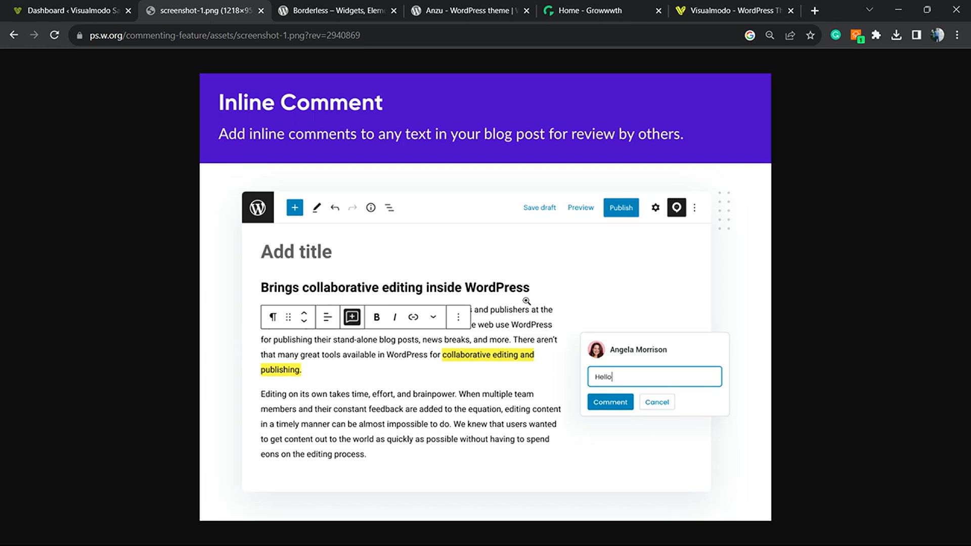Click the blue add block plus button
Screen dimensions: 971x546
tap(295, 207)
